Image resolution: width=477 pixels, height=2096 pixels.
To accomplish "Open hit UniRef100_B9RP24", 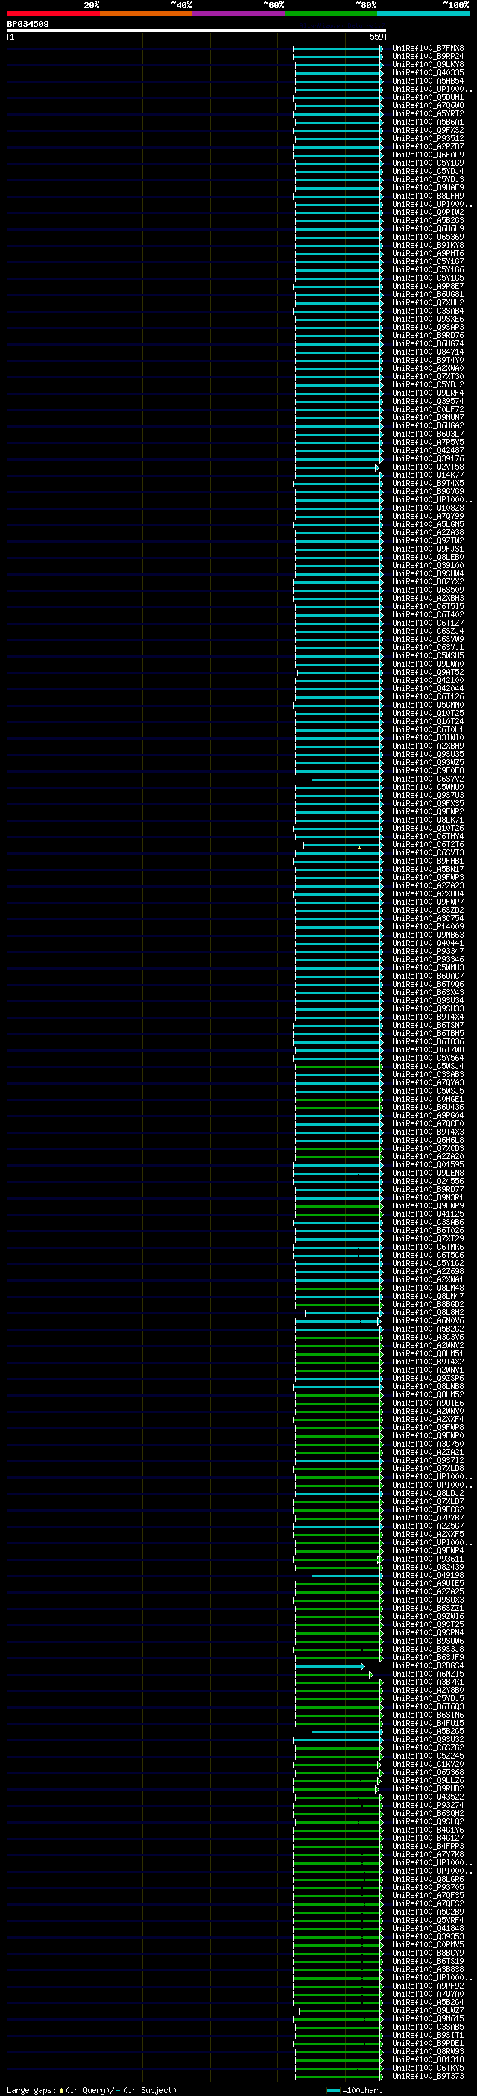I will 429,56.
